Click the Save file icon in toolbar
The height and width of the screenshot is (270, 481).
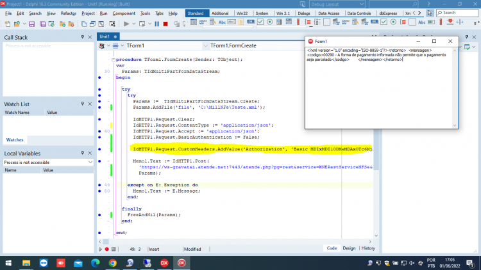point(31,24)
